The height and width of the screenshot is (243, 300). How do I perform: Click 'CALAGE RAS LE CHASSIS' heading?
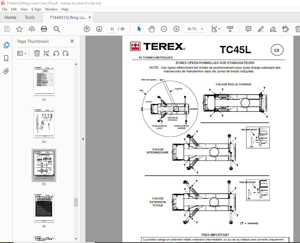[234, 84]
